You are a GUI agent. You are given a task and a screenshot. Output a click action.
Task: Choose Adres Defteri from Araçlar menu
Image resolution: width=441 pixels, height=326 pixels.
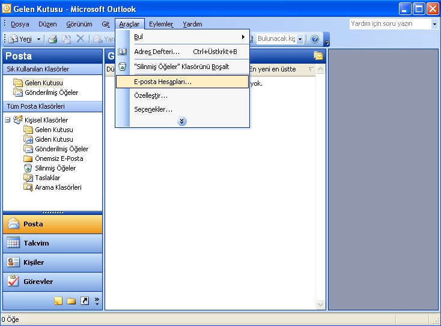point(183,52)
